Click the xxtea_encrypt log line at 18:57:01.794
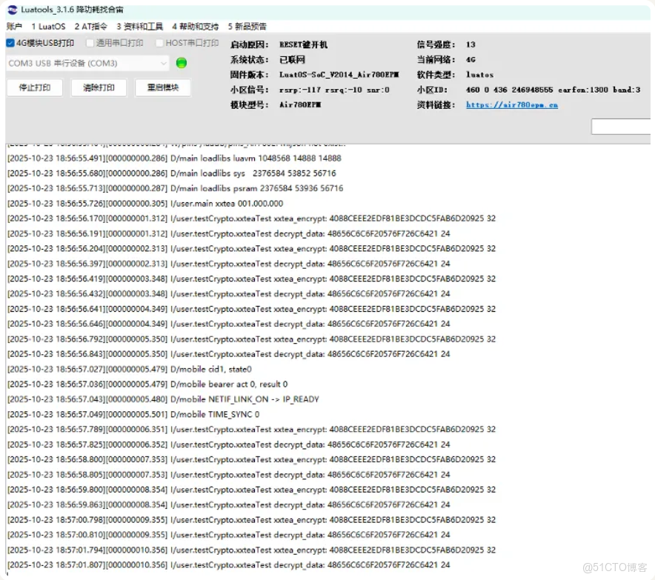 point(251,550)
